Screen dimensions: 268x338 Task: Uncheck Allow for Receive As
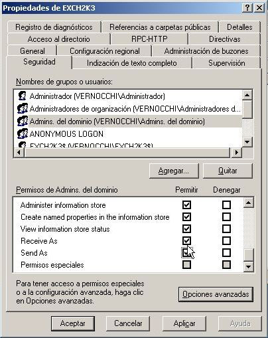point(186,240)
